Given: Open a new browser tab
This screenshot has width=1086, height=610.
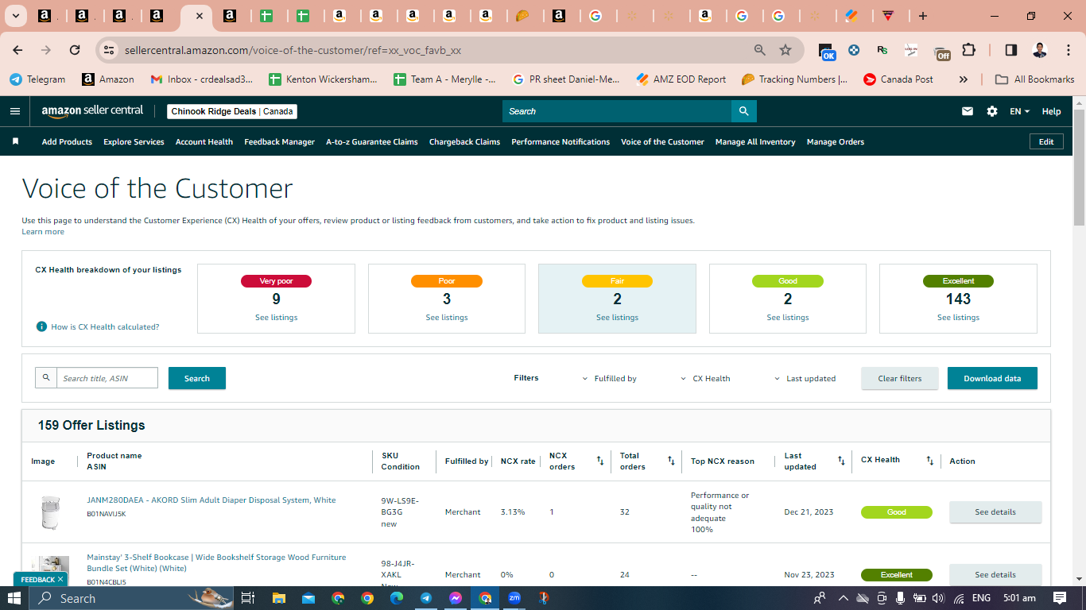Looking at the screenshot, I should (x=922, y=16).
